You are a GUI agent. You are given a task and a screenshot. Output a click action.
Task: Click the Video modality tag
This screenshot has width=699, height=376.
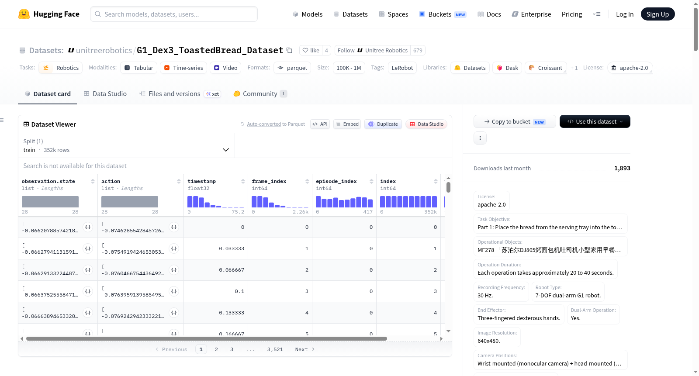click(226, 68)
